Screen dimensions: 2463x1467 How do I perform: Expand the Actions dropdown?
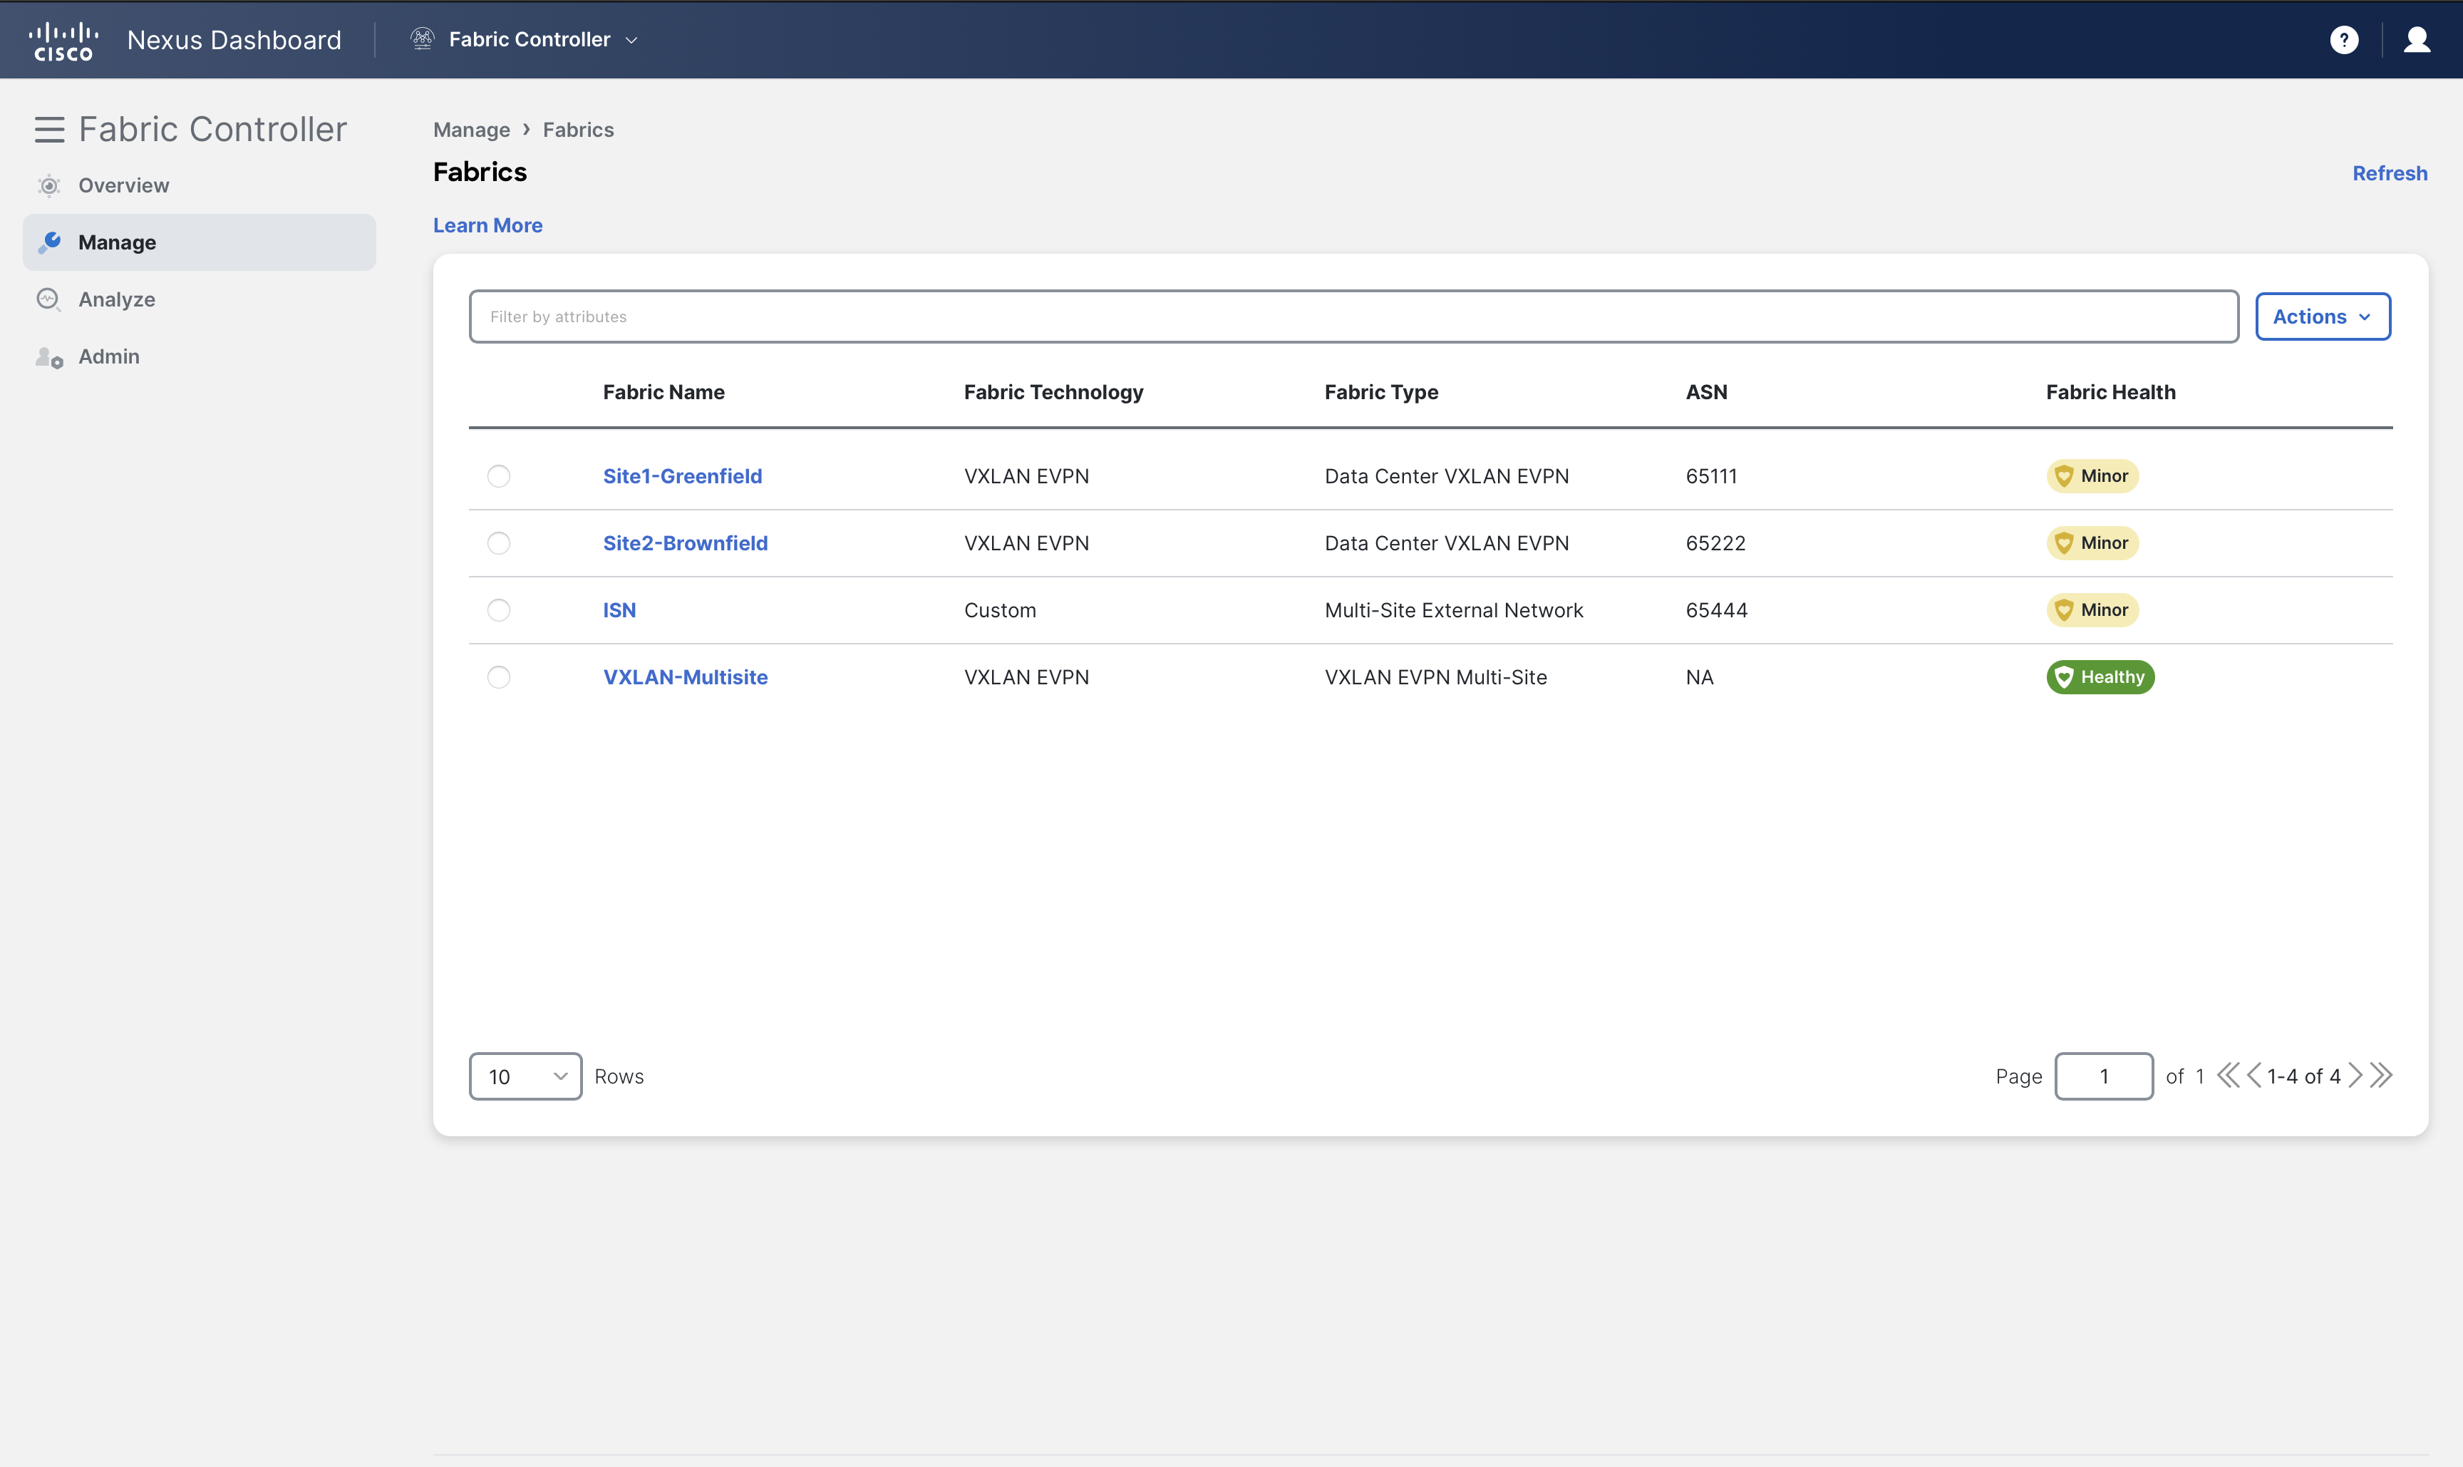tap(2323, 316)
